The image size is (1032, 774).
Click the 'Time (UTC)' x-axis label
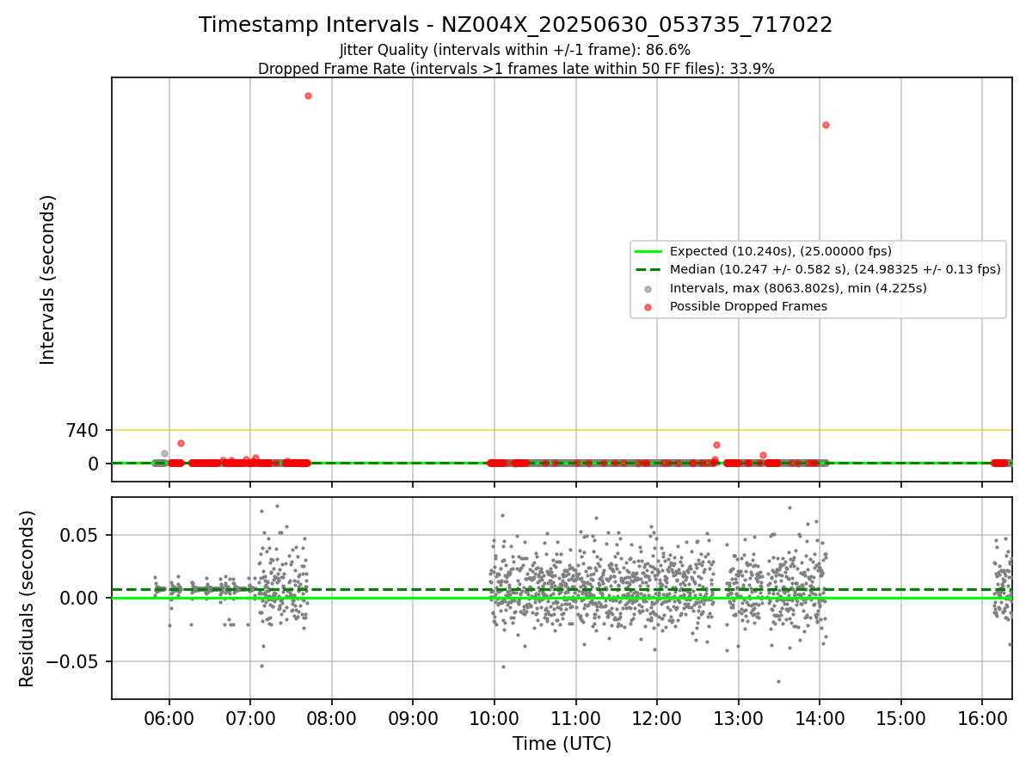click(562, 744)
